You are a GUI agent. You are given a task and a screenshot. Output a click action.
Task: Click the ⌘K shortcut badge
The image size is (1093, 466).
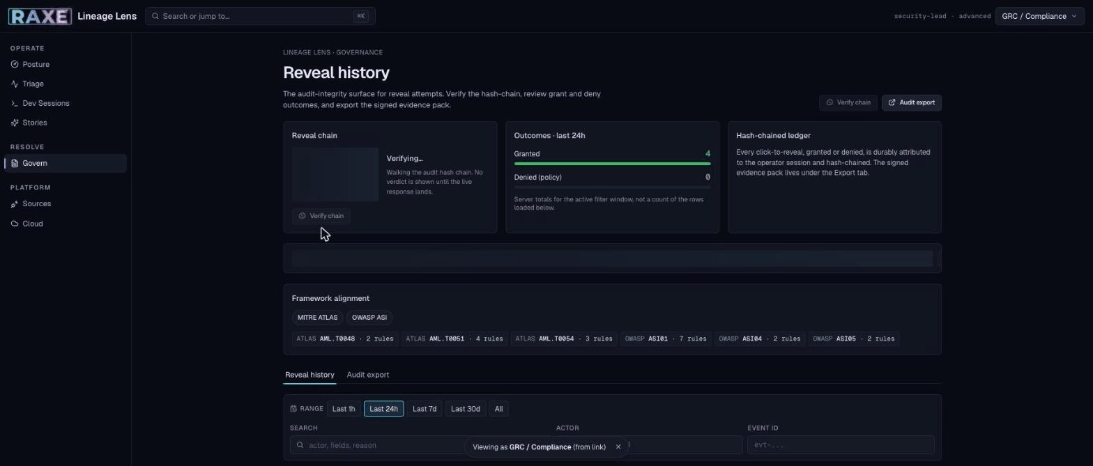[x=360, y=16]
